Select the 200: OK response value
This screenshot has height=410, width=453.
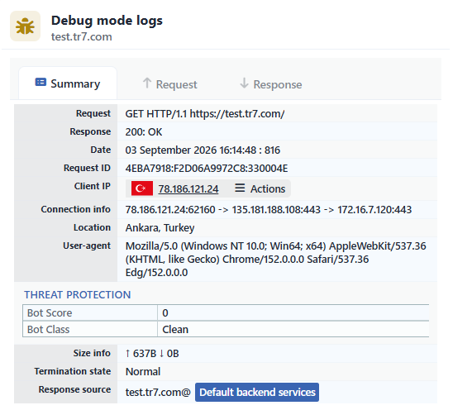(144, 132)
